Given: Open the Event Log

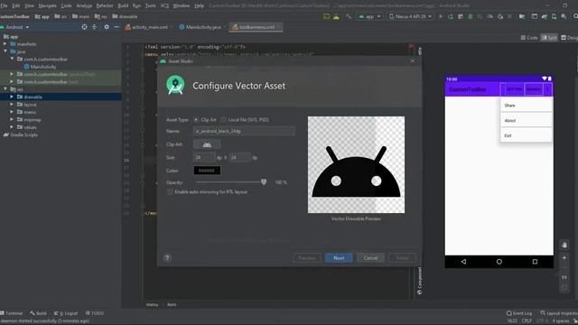Looking at the screenshot, I should pyautogui.click(x=519, y=313).
